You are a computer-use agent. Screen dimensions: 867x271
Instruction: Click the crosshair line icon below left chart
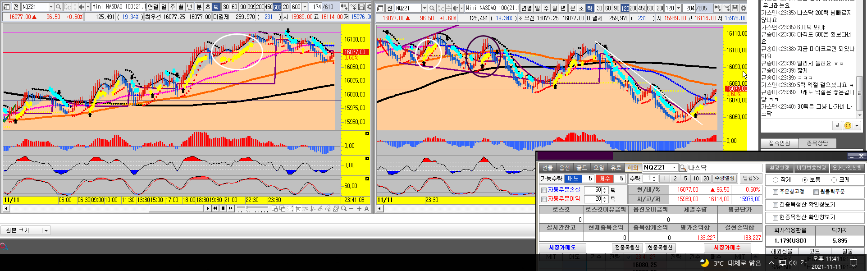[298, 209]
